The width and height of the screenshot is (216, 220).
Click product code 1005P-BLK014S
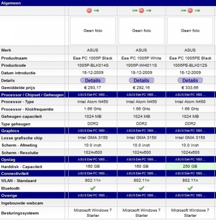point(93,65)
